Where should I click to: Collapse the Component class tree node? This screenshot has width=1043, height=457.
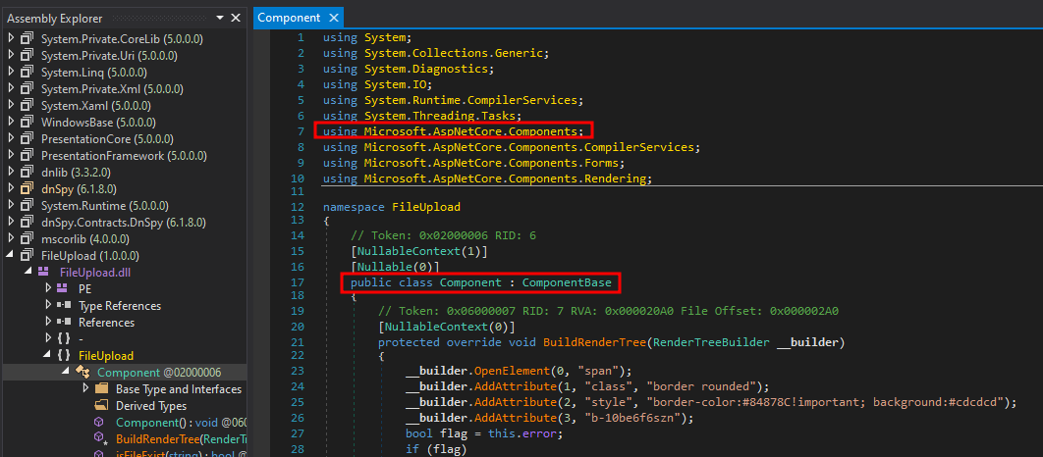67,372
